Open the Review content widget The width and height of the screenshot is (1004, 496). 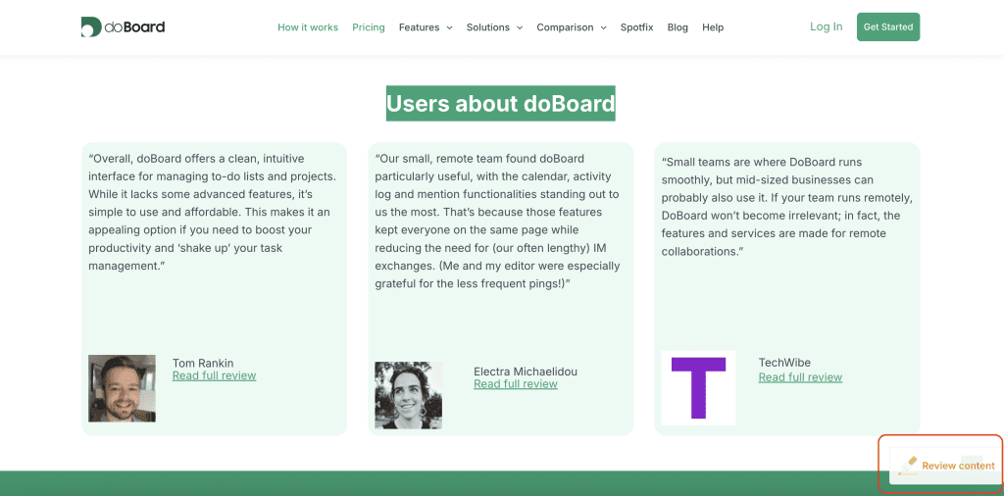(946, 466)
